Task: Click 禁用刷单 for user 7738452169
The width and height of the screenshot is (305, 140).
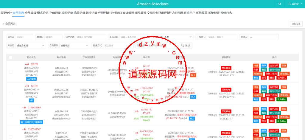Action: pos(226,111)
